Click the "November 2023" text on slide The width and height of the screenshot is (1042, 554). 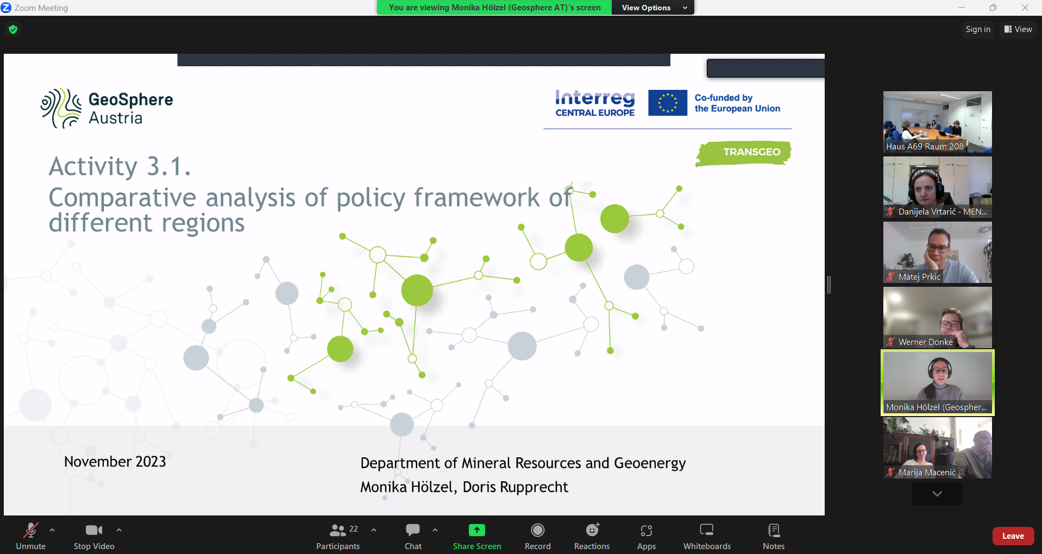click(x=115, y=461)
